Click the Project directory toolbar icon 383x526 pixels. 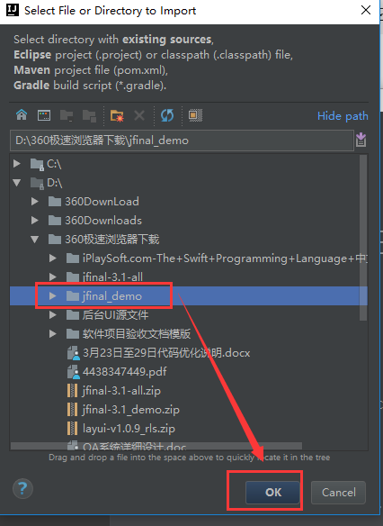point(67,115)
